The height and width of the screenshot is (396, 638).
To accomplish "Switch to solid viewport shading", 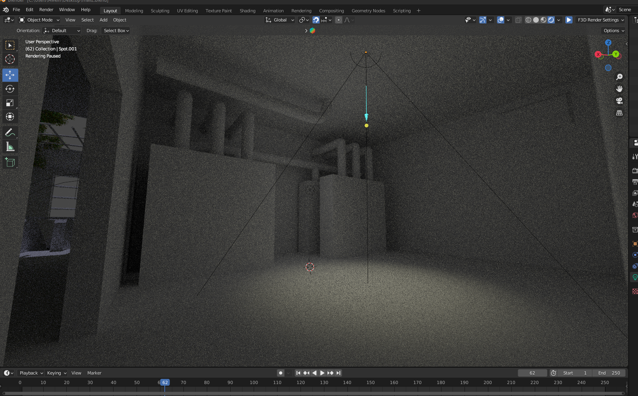I will pyautogui.click(x=536, y=20).
